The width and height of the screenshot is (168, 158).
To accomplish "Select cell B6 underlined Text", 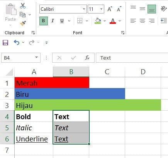I will (x=71, y=138).
